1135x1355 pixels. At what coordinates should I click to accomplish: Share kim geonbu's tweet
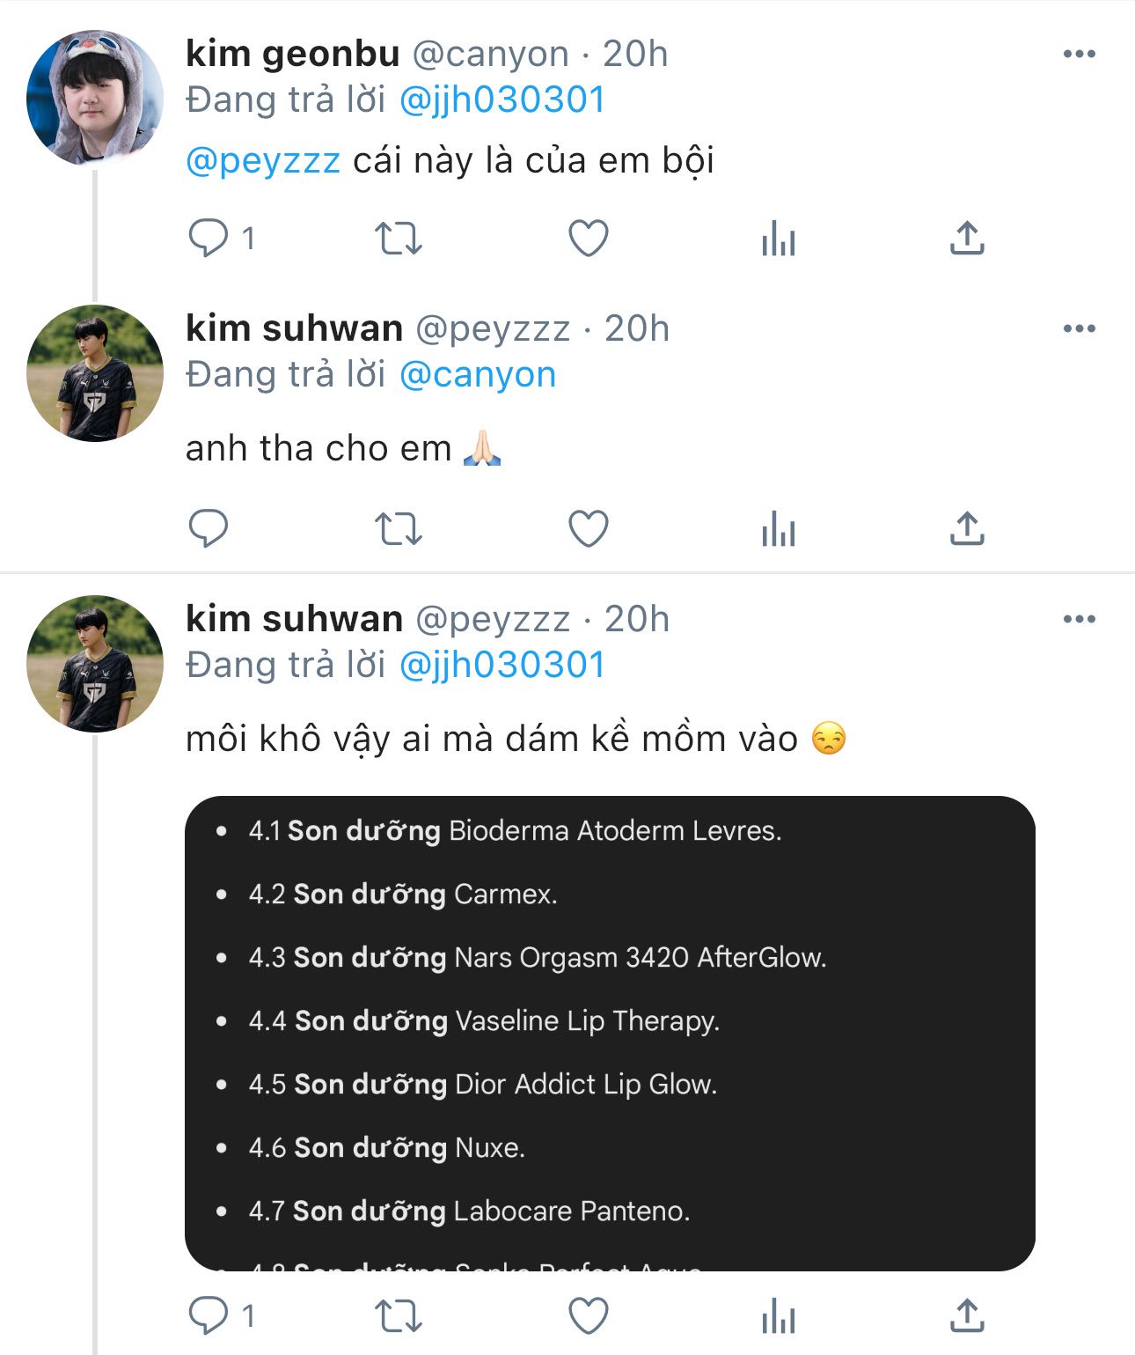click(966, 238)
